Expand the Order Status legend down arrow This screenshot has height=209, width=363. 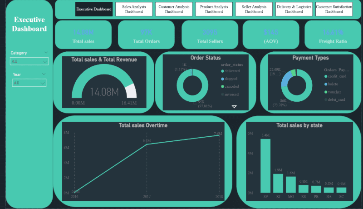pos(234,107)
